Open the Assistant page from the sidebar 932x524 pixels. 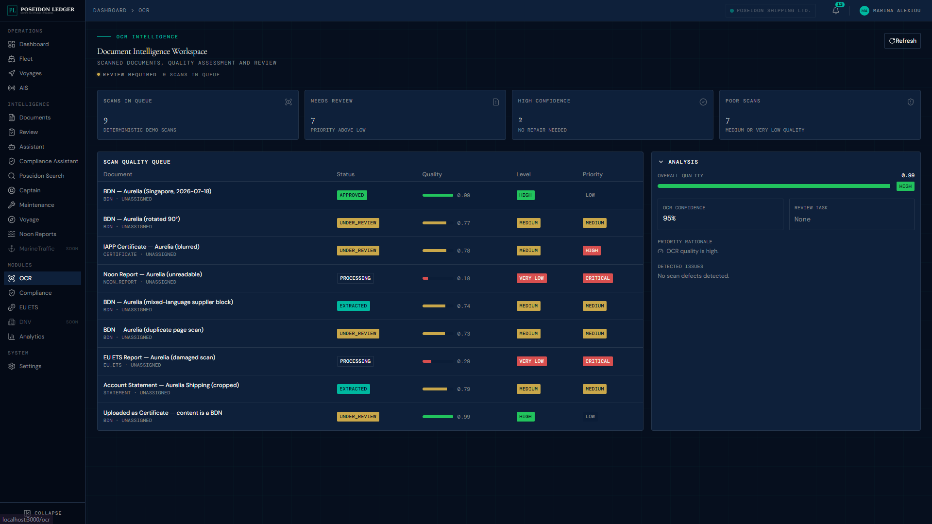pos(43,147)
